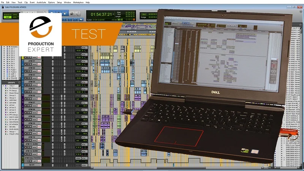Viewport: 304px width, 171px height.
Task: Record-enable the ATM 01 track
Action: tap(26, 64)
